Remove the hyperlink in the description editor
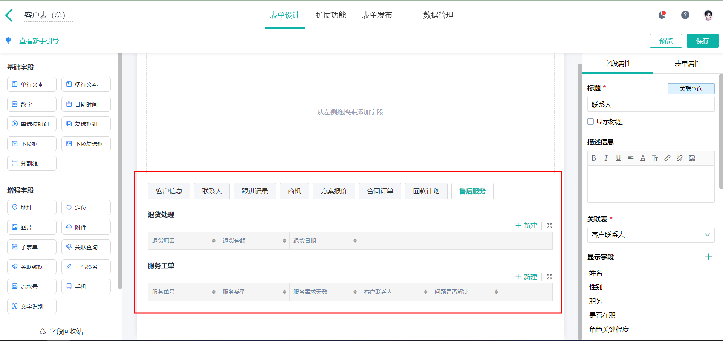The image size is (723, 341). pyautogui.click(x=680, y=158)
